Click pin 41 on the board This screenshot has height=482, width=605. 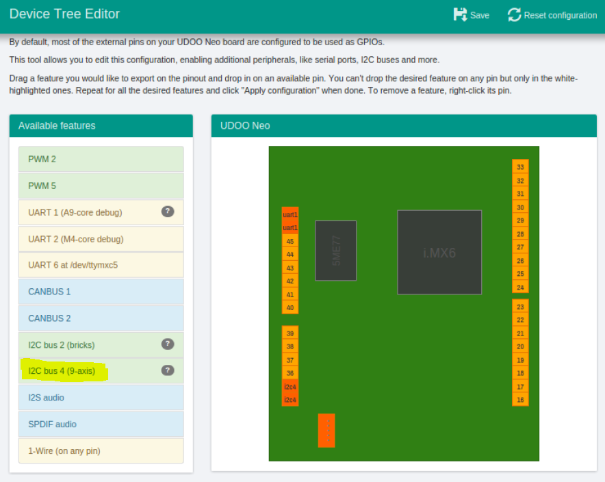(290, 294)
